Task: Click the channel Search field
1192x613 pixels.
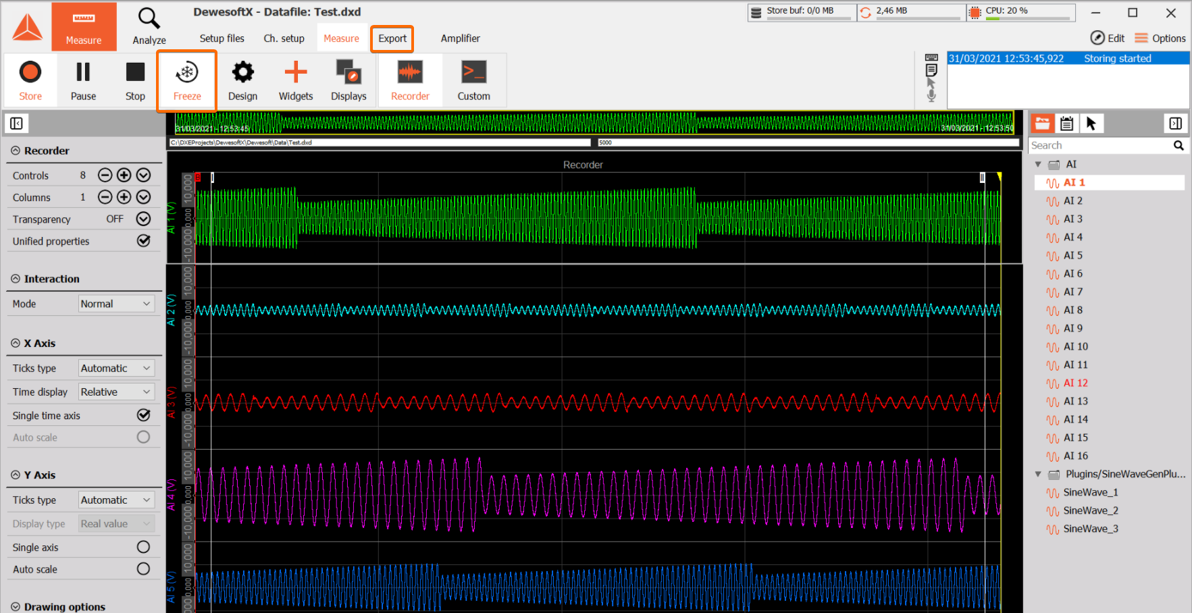Action: point(1100,145)
